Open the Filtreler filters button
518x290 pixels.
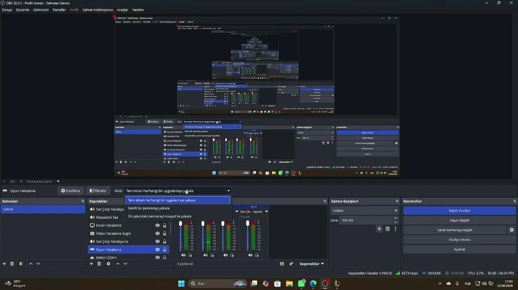pyautogui.click(x=98, y=191)
